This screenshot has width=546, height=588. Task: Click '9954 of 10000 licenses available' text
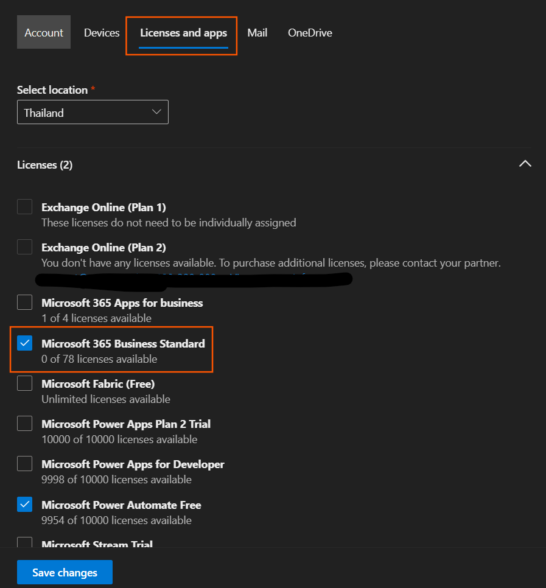[116, 520]
